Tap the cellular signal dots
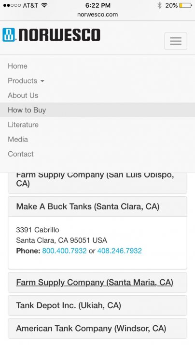This screenshot has width=195, height=349. tap(12, 5)
